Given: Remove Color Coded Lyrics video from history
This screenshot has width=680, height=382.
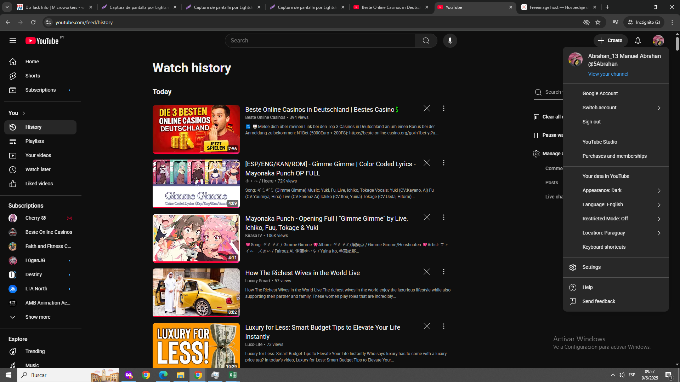Looking at the screenshot, I should click(427, 163).
